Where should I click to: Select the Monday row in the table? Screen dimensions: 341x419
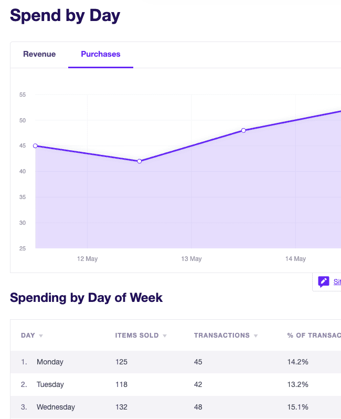pos(176,362)
